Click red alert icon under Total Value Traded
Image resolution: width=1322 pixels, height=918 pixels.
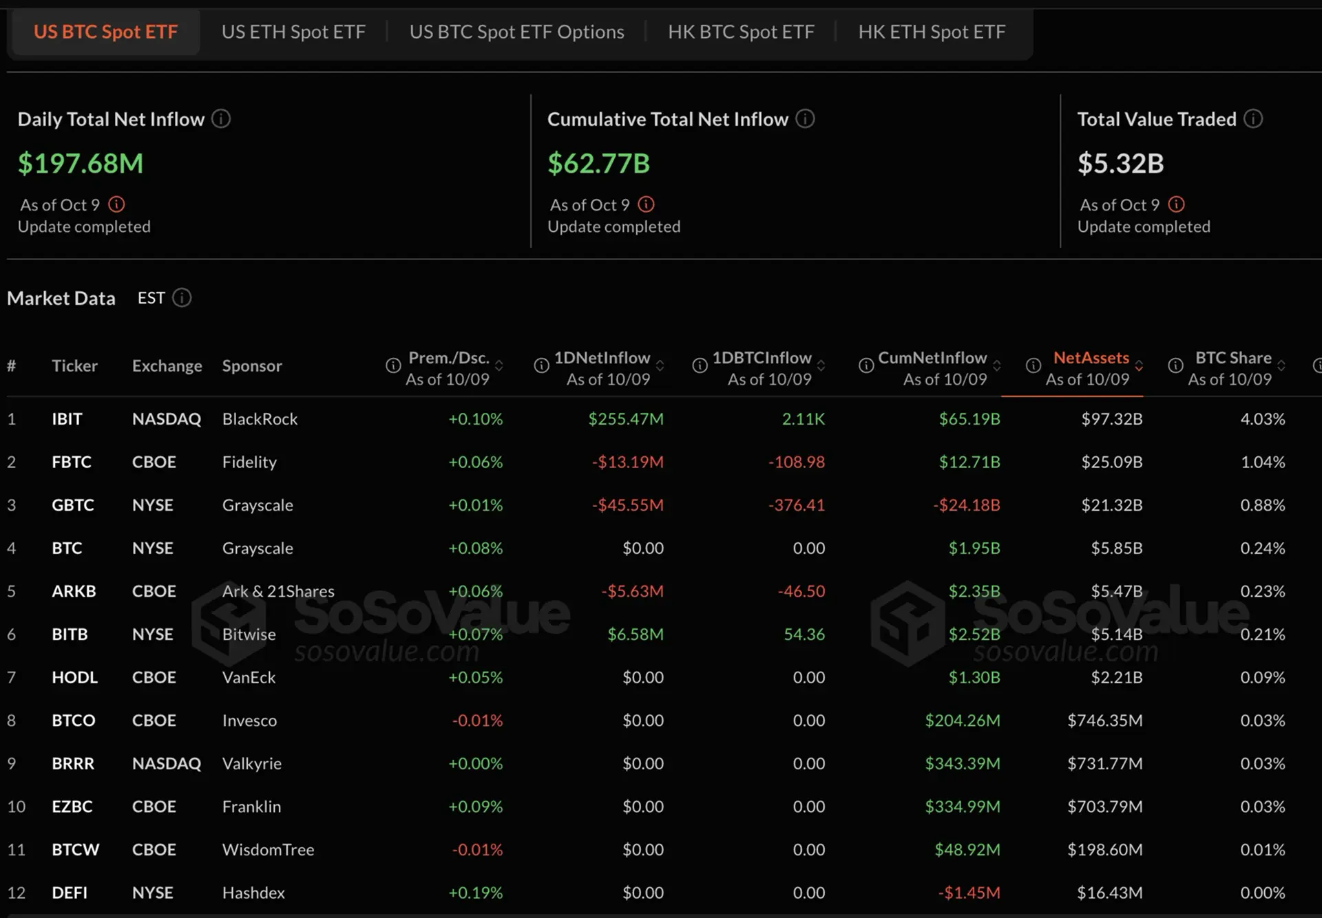[1177, 204]
